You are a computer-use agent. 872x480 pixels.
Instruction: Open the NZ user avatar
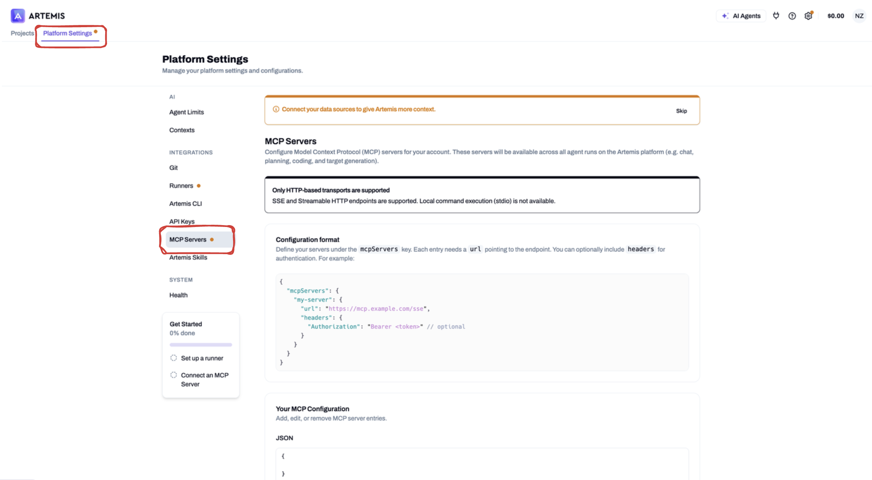(x=859, y=16)
